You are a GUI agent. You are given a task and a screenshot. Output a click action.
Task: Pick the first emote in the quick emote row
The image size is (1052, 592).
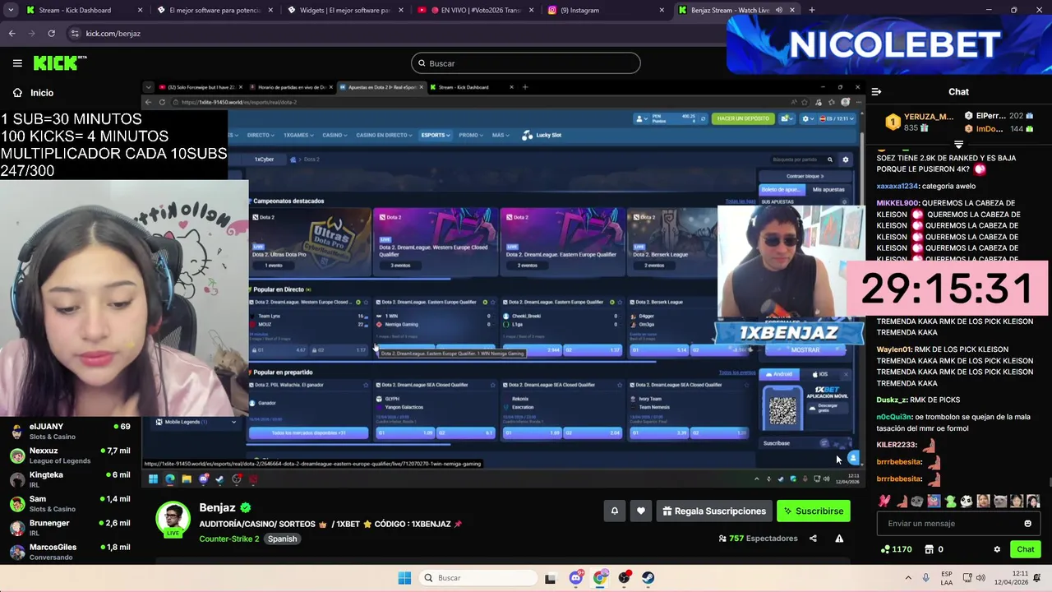884,501
